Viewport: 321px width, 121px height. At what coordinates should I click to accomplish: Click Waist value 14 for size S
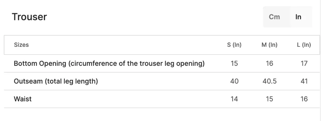point(234,99)
